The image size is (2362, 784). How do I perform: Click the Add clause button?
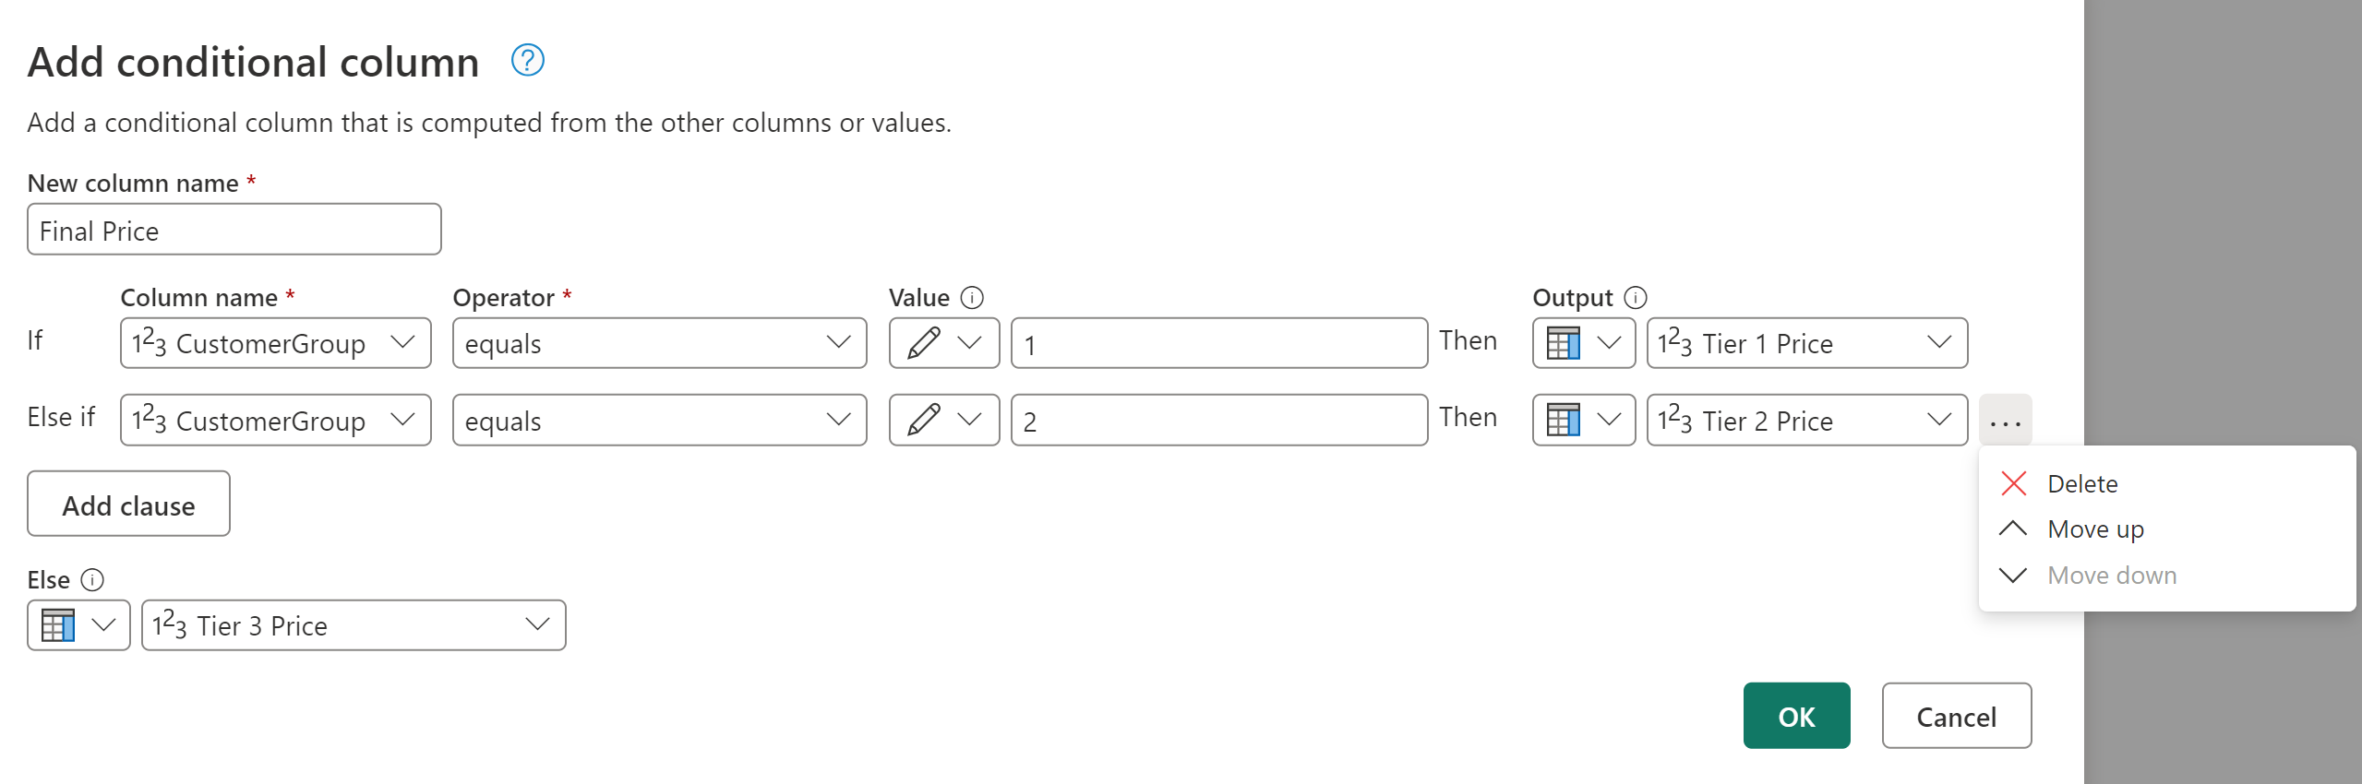pos(128,504)
